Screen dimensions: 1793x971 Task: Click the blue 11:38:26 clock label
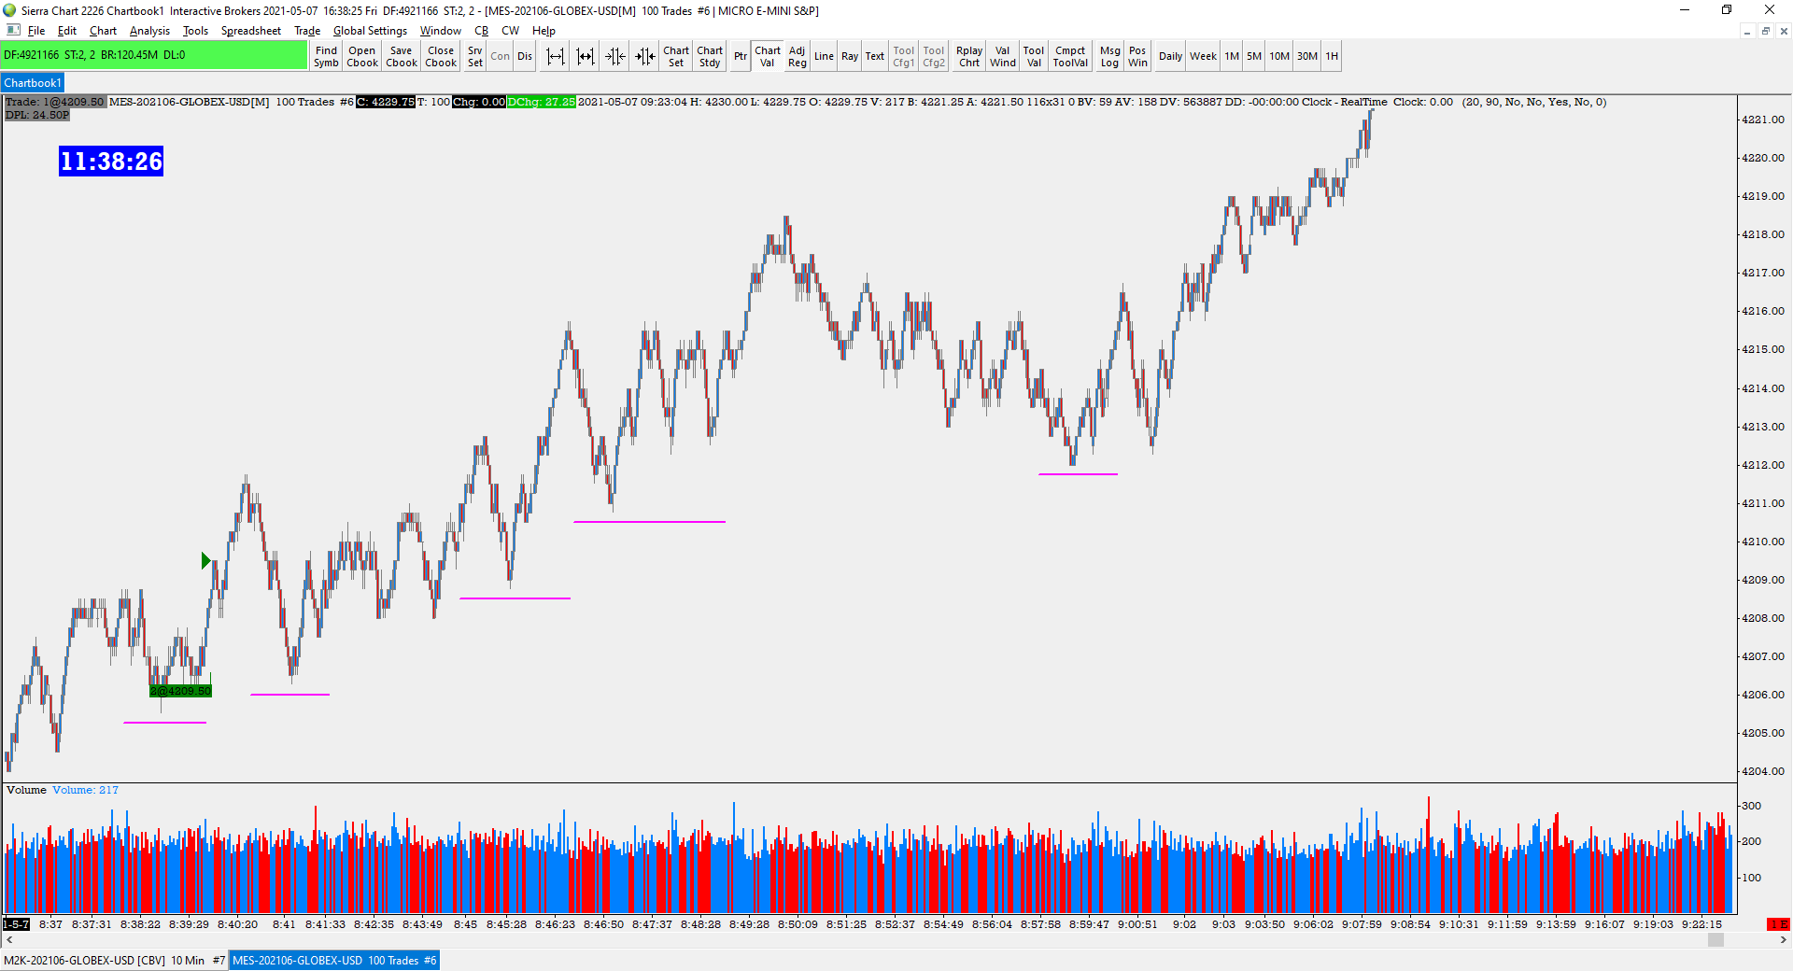point(111,161)
